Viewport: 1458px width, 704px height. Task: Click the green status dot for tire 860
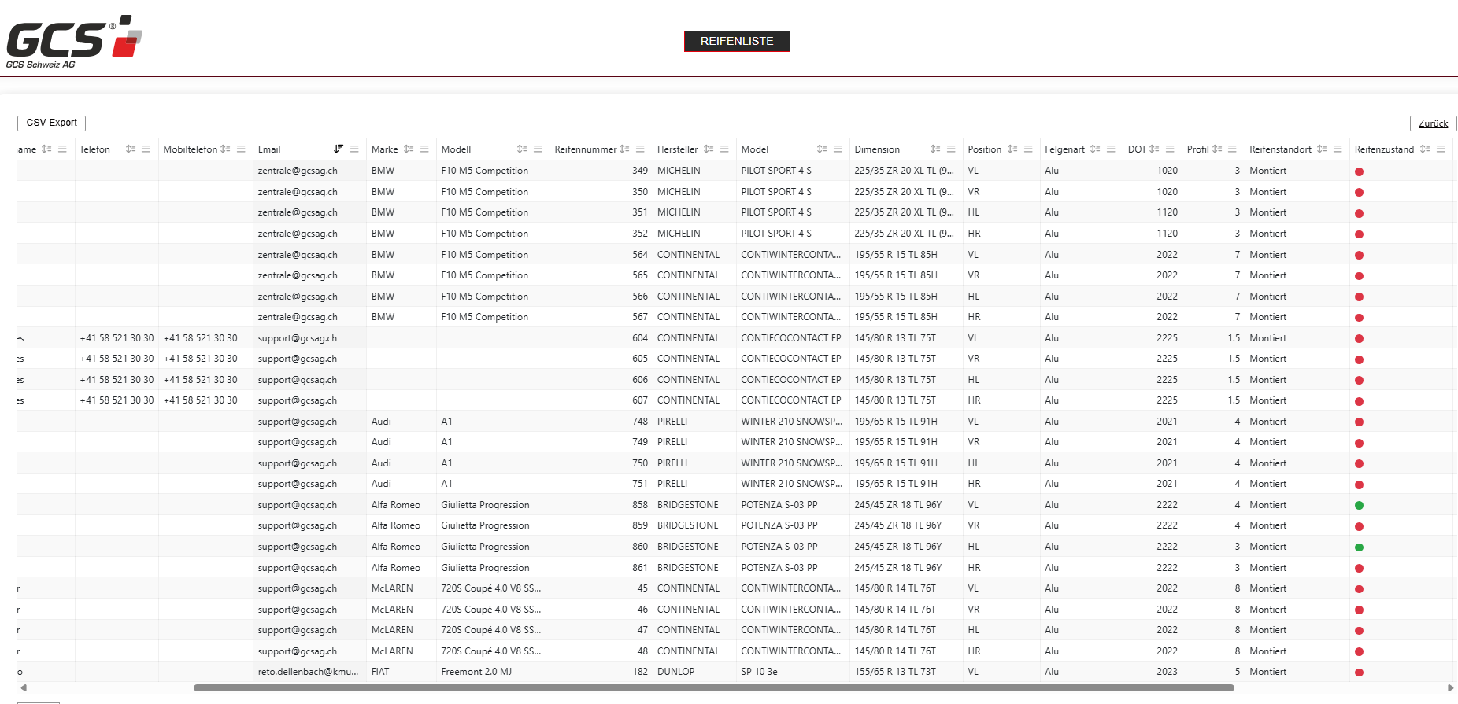(x=1359, y=547)
